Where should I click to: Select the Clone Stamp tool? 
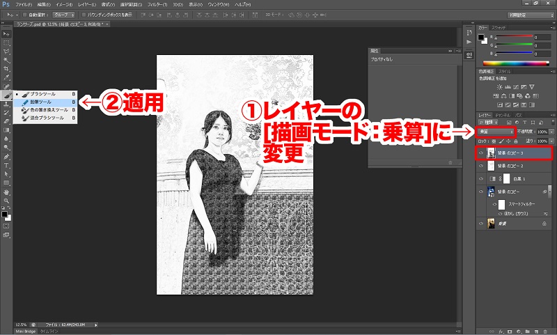tap(6, 104)
